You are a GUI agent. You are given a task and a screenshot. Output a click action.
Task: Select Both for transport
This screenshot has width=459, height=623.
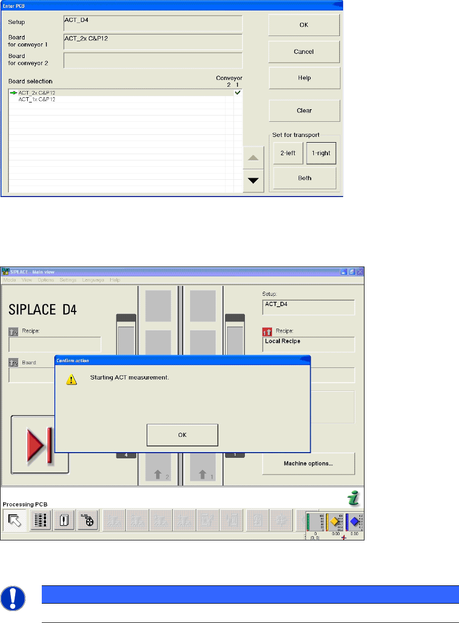point(304,178)
